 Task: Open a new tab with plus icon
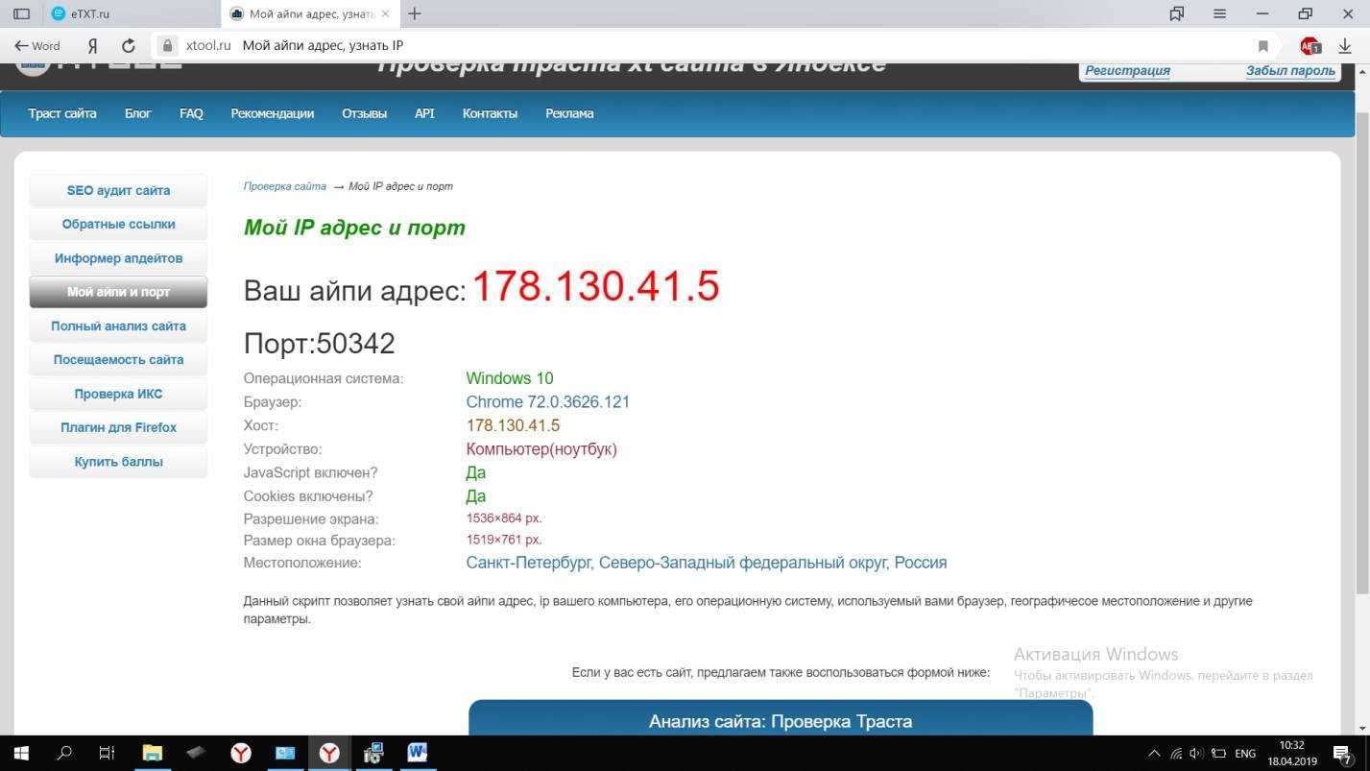click(415, 13)
